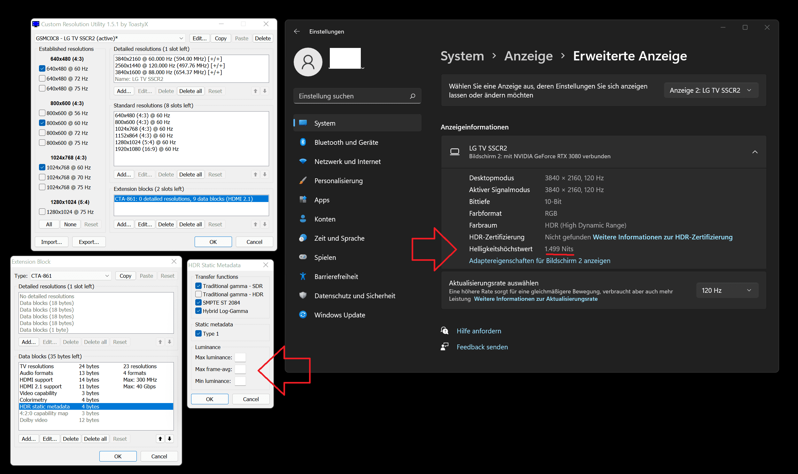The image size is (798, 474).
Task: Click the Hilfe anfordern icon
Action: [445, 330]
